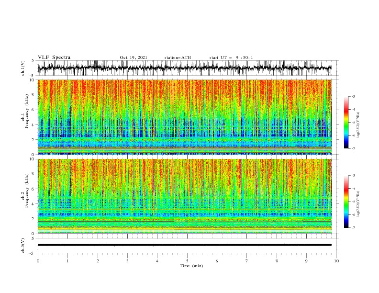Click time-axis tick label "1"
This screenshot has width=379, height=293.
coord(67,261)
